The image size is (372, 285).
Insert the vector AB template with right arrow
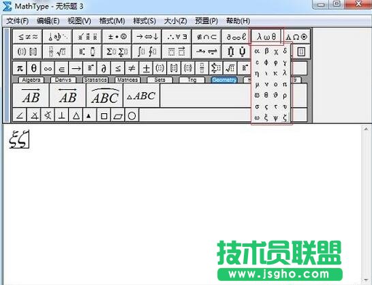pos(31,95)
